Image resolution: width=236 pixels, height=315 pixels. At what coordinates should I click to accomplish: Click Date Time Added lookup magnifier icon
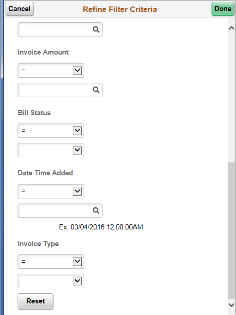(x=96, y=210)
